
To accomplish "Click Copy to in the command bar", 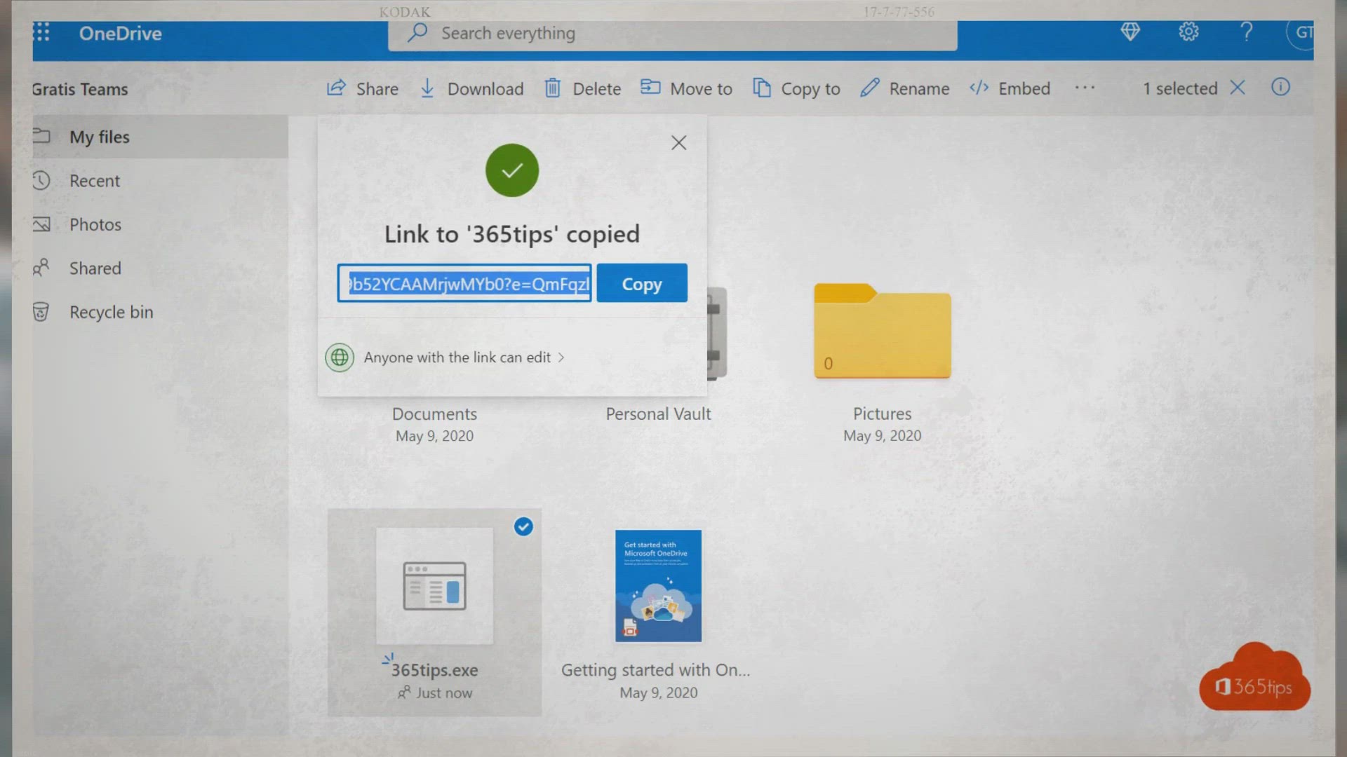I will pyautogui.click(x=796, y=88).
